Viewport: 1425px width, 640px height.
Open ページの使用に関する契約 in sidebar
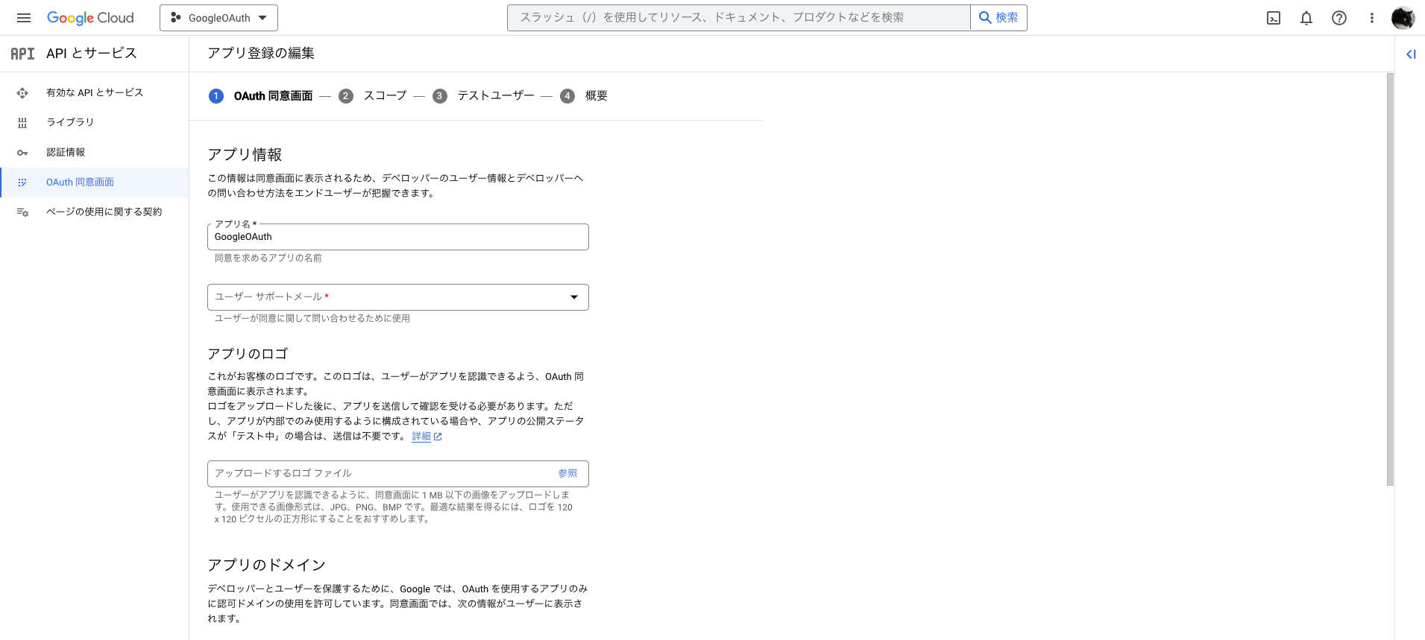[95, 212]
